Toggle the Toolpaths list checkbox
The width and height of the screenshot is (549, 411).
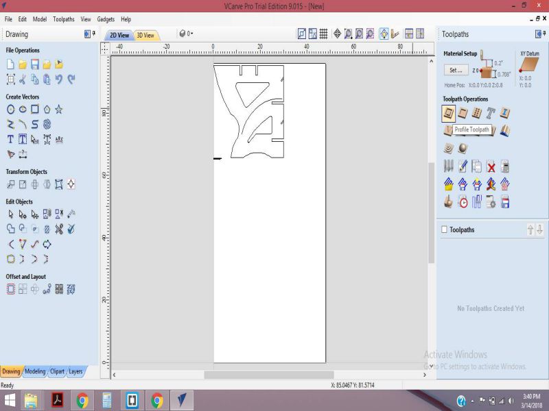444,229
